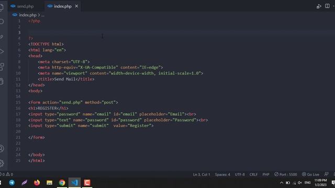Show problems via errors and warnings count
Viewport: 335px width, 188px height.
point(6,174)
